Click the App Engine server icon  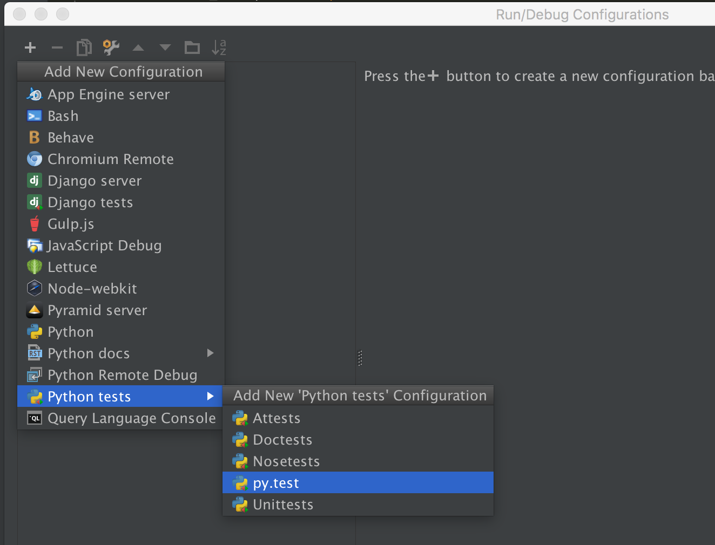[x=35, y=94]
